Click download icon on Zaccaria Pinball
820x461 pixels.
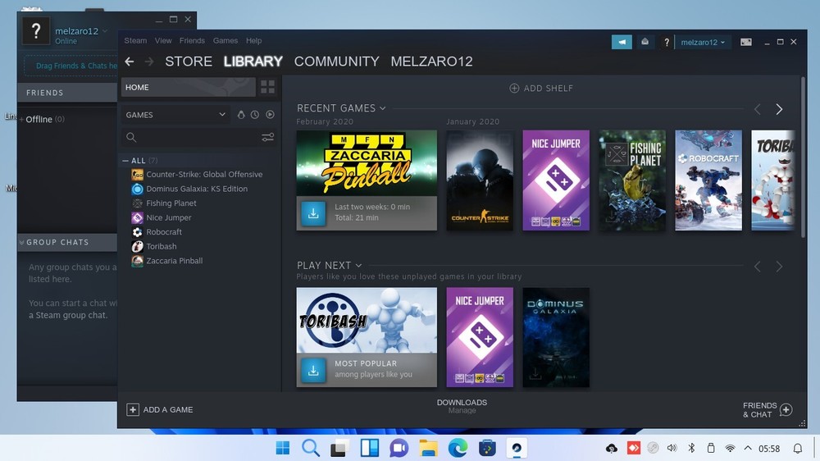[x=312, y=213]
